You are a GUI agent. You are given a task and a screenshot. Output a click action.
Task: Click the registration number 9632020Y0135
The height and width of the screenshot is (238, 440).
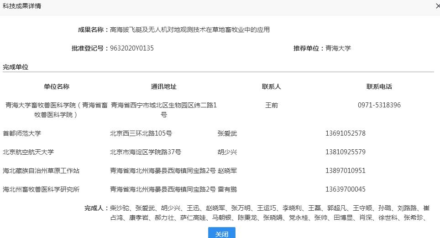click(x=132, y=48)
